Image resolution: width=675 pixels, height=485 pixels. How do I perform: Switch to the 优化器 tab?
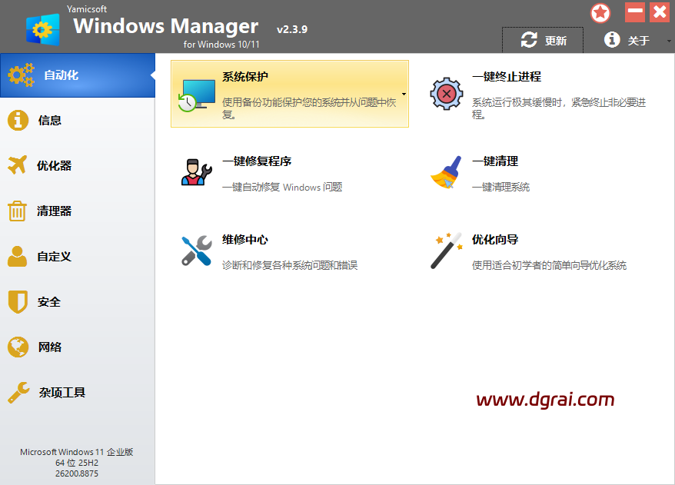[x=78, y=165]
